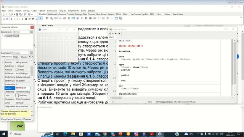244x137 pixels.
Task: Open the source editor history dropdown arrow
Action: [113, 33]
